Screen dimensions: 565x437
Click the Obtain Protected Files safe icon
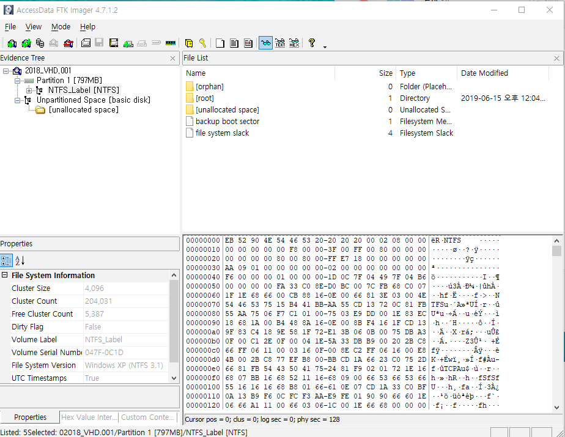coord(189,43)
